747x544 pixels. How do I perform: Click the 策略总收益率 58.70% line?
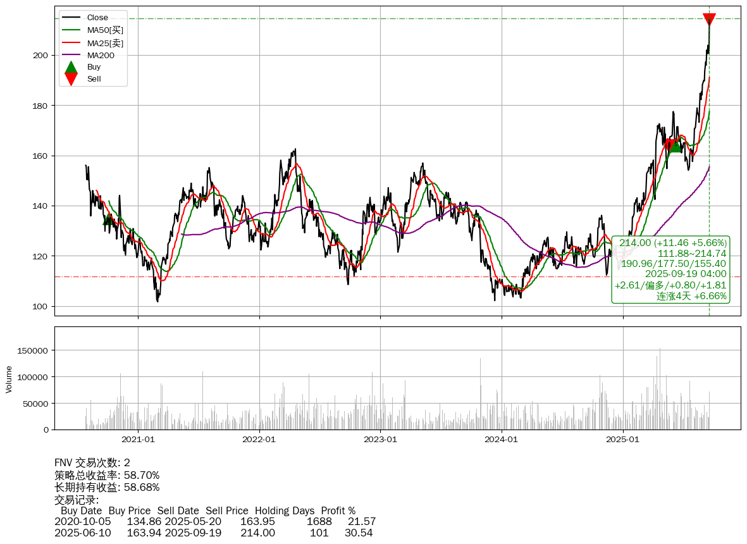107,475
